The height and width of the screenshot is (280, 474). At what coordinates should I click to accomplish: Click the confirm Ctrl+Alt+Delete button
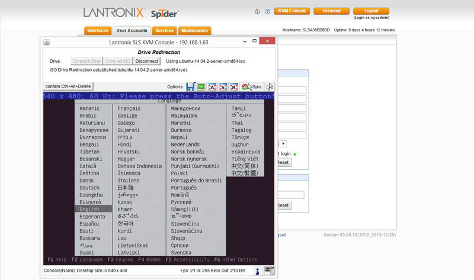coord(69,86)
